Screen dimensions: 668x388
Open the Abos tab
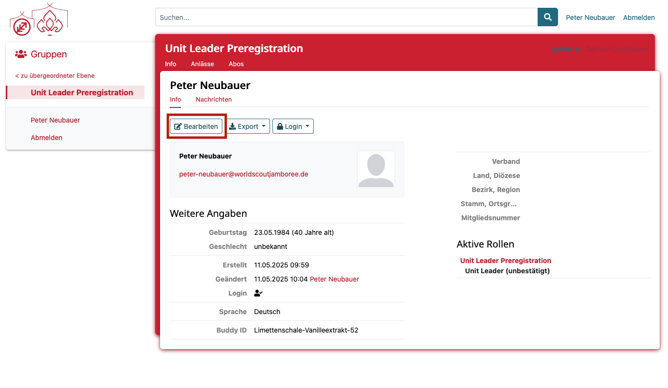236,64
